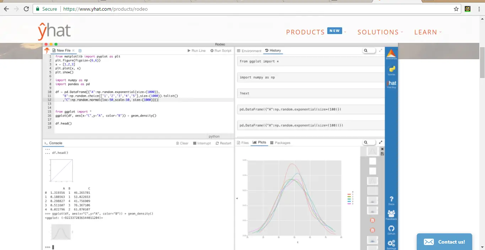This screenshot has height=250, width=485.
Task: Click the Rodeo bull icon in editor
Action: pyautogui.click(x=47, y=51)
